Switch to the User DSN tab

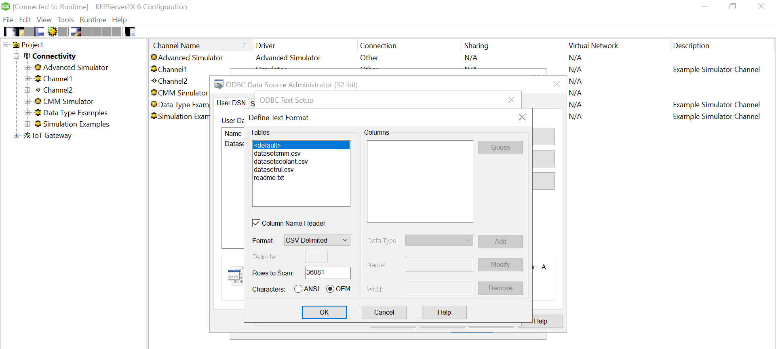coord(231,103)
